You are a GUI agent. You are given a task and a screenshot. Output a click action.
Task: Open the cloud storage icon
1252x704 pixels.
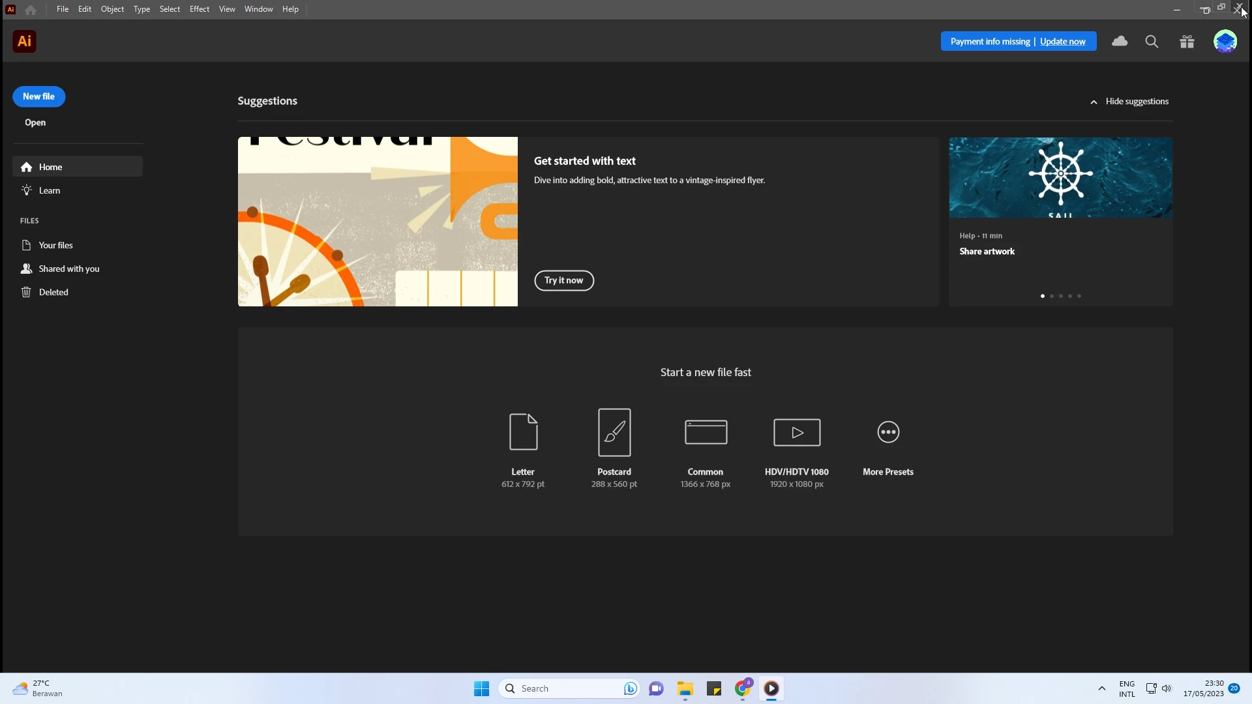(1120, 41)
